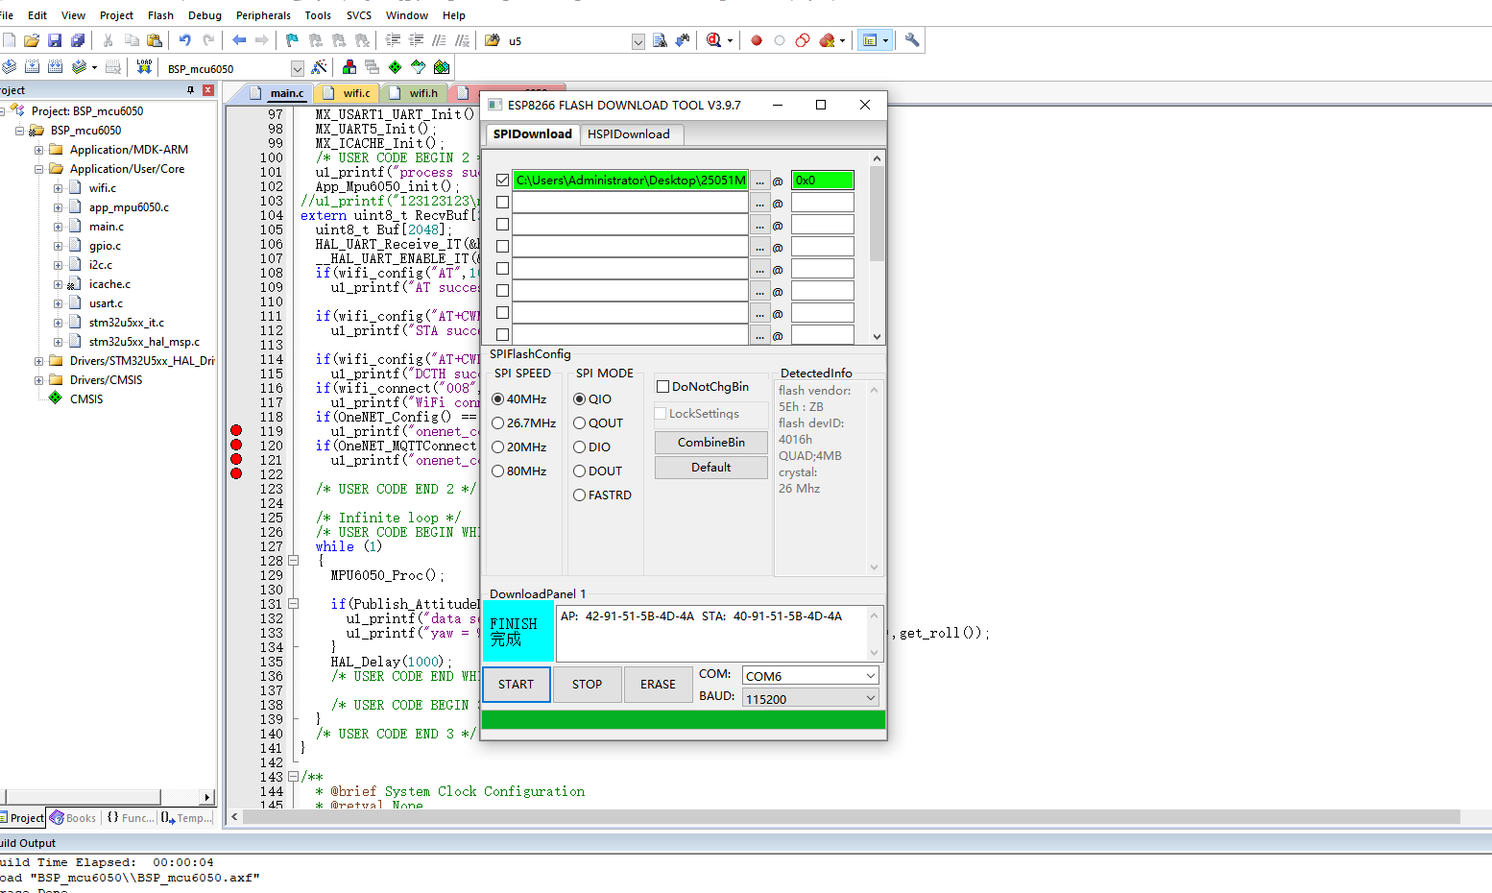Click the ERASE flash button
Image resolution: width=1492 pixels, height=893 pixels.
point(659,685)
